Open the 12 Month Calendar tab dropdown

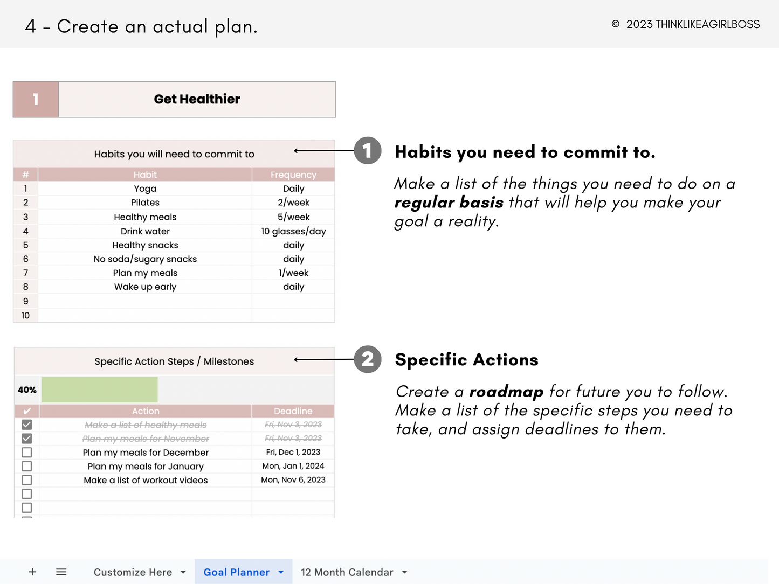(405, 572)
